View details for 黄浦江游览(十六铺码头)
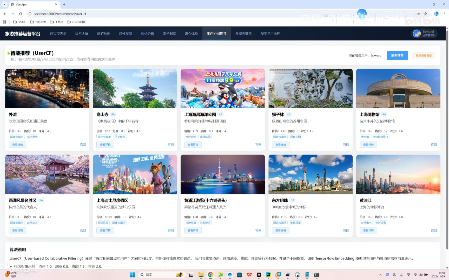The image size is (449, 280). pyautogui.click(x=193, y=230)
